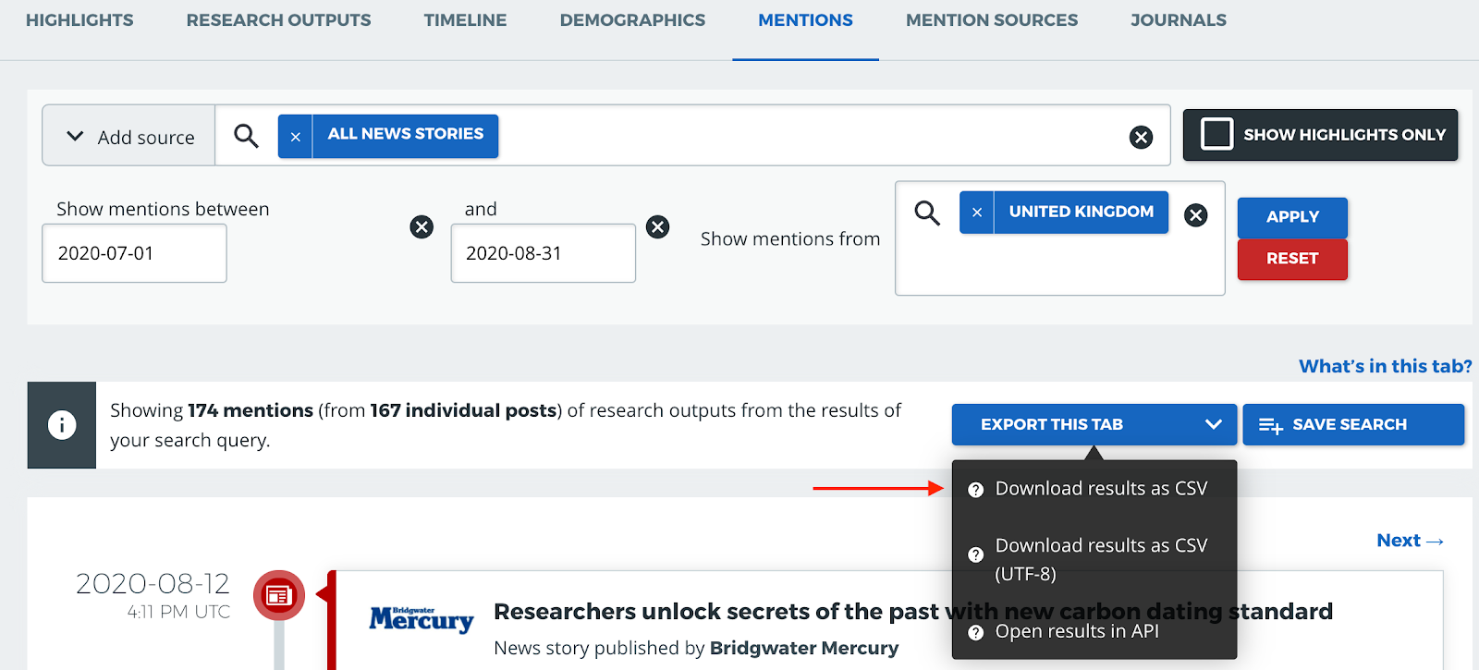Click the news story icon on timeline
This screenshot has width=1479, height=670.
pyautogui.click(x=278, y=595)
